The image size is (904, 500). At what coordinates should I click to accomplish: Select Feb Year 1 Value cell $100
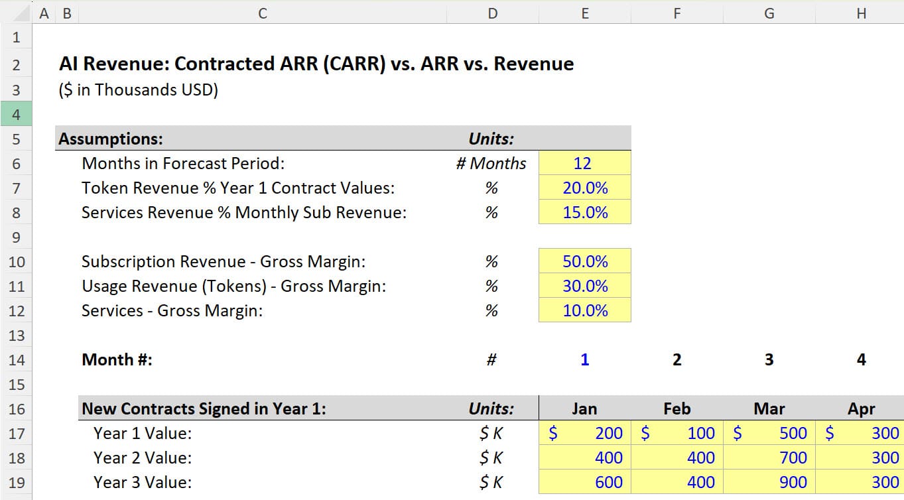click(x=677, y=433)
